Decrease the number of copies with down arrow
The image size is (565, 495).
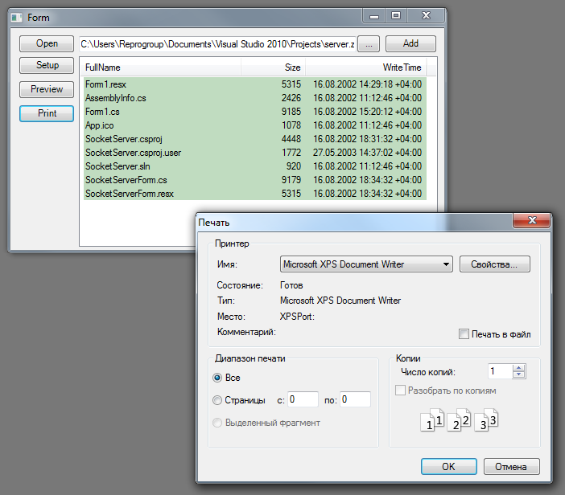pos(519,375)
